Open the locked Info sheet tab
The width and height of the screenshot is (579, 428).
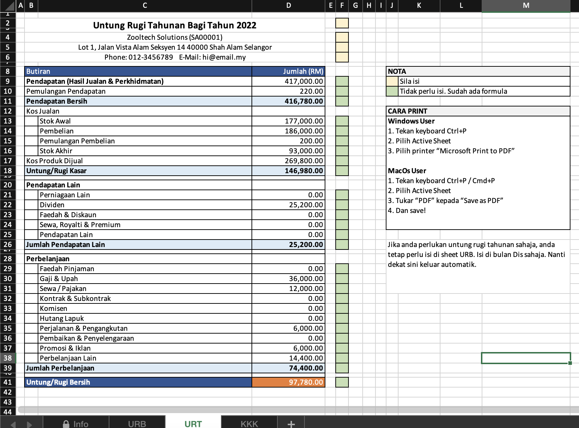point(76,424)
